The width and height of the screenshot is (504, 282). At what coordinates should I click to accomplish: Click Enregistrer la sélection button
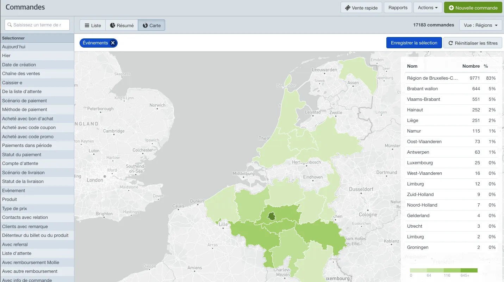(x=414, y=43)
